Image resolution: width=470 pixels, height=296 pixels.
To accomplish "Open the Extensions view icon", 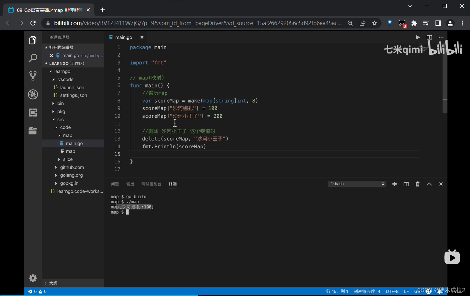I will (x=33, y=113).
